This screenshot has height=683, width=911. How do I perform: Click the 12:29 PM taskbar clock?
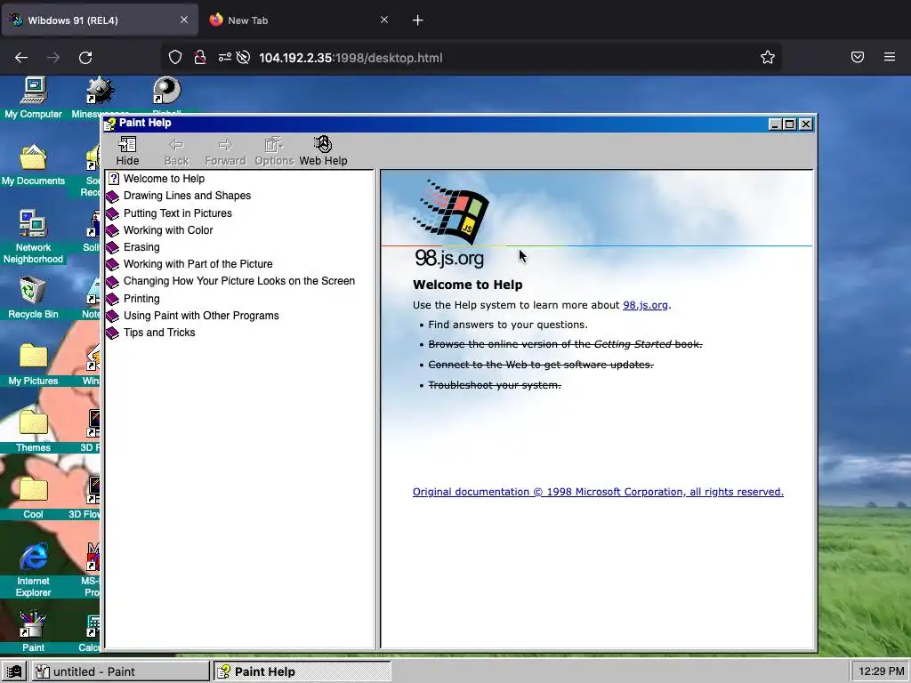pos(881,671)
